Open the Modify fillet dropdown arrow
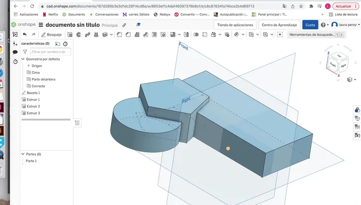Screen dimensions: 361x205 point(243,35)
